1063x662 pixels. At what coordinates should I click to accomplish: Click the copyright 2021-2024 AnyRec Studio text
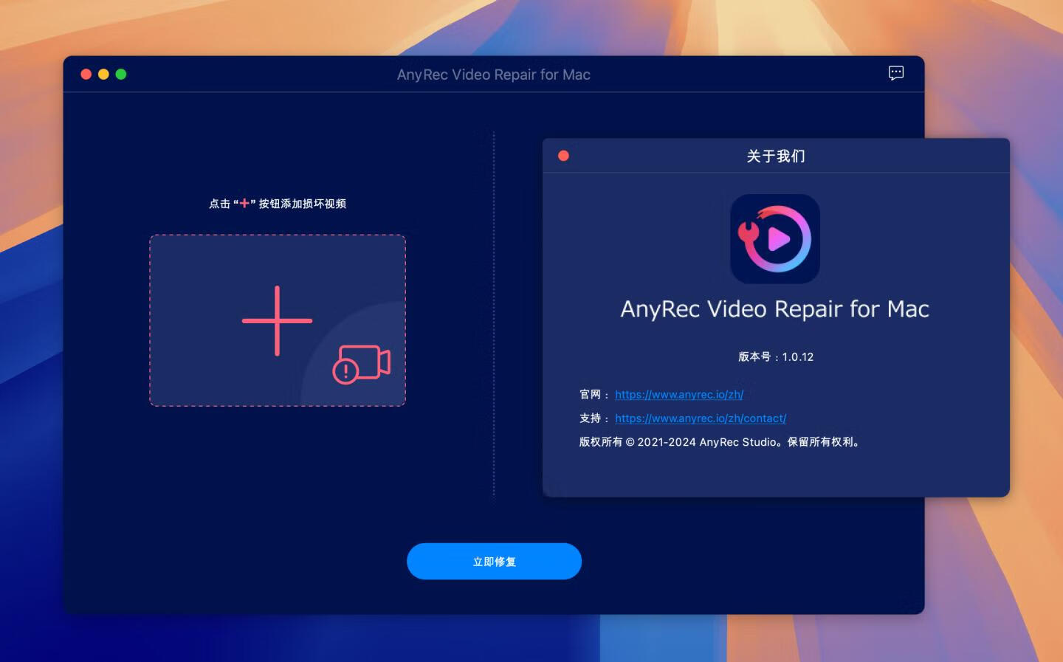720,441
